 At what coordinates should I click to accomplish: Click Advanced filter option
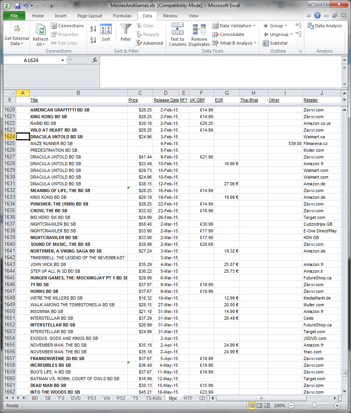[149, 43]
